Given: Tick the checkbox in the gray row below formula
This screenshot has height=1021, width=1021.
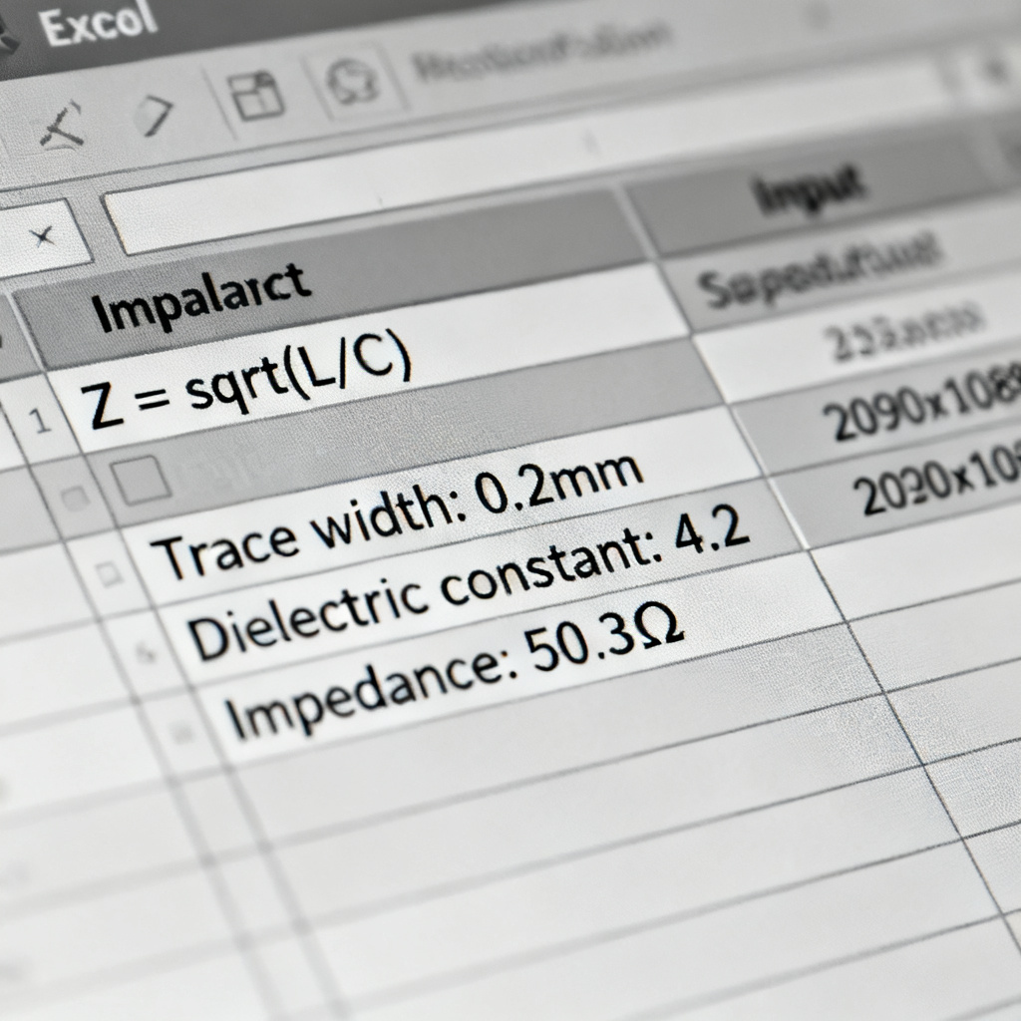Looking at the screenshot, I should 141,481.
